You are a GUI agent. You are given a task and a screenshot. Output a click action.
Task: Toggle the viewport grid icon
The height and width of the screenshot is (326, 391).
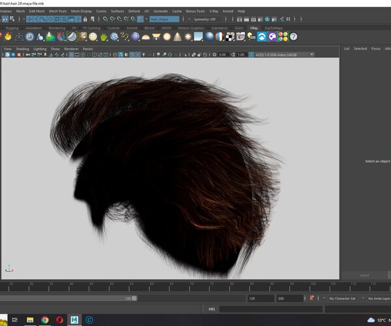[x=71, y=55]
